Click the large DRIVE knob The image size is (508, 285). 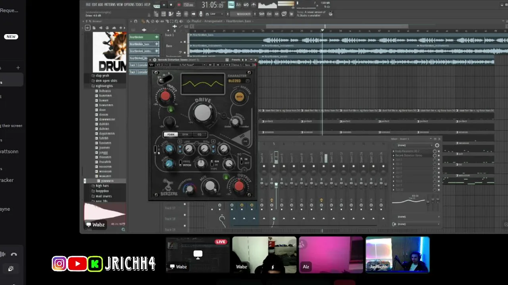click(x=203, y=112)
